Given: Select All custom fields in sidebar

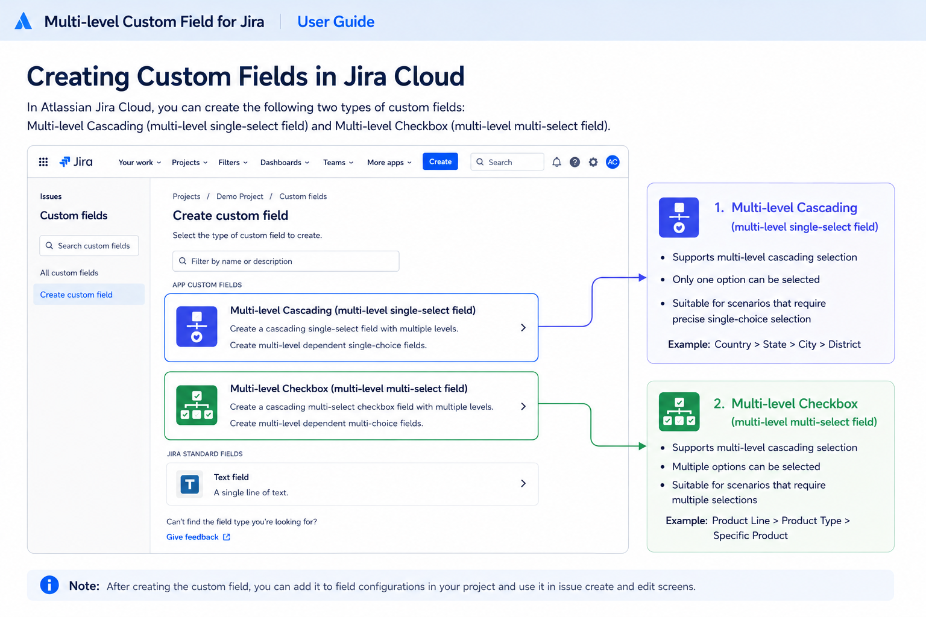Looking at the screenshot, I should click(69, 273).
